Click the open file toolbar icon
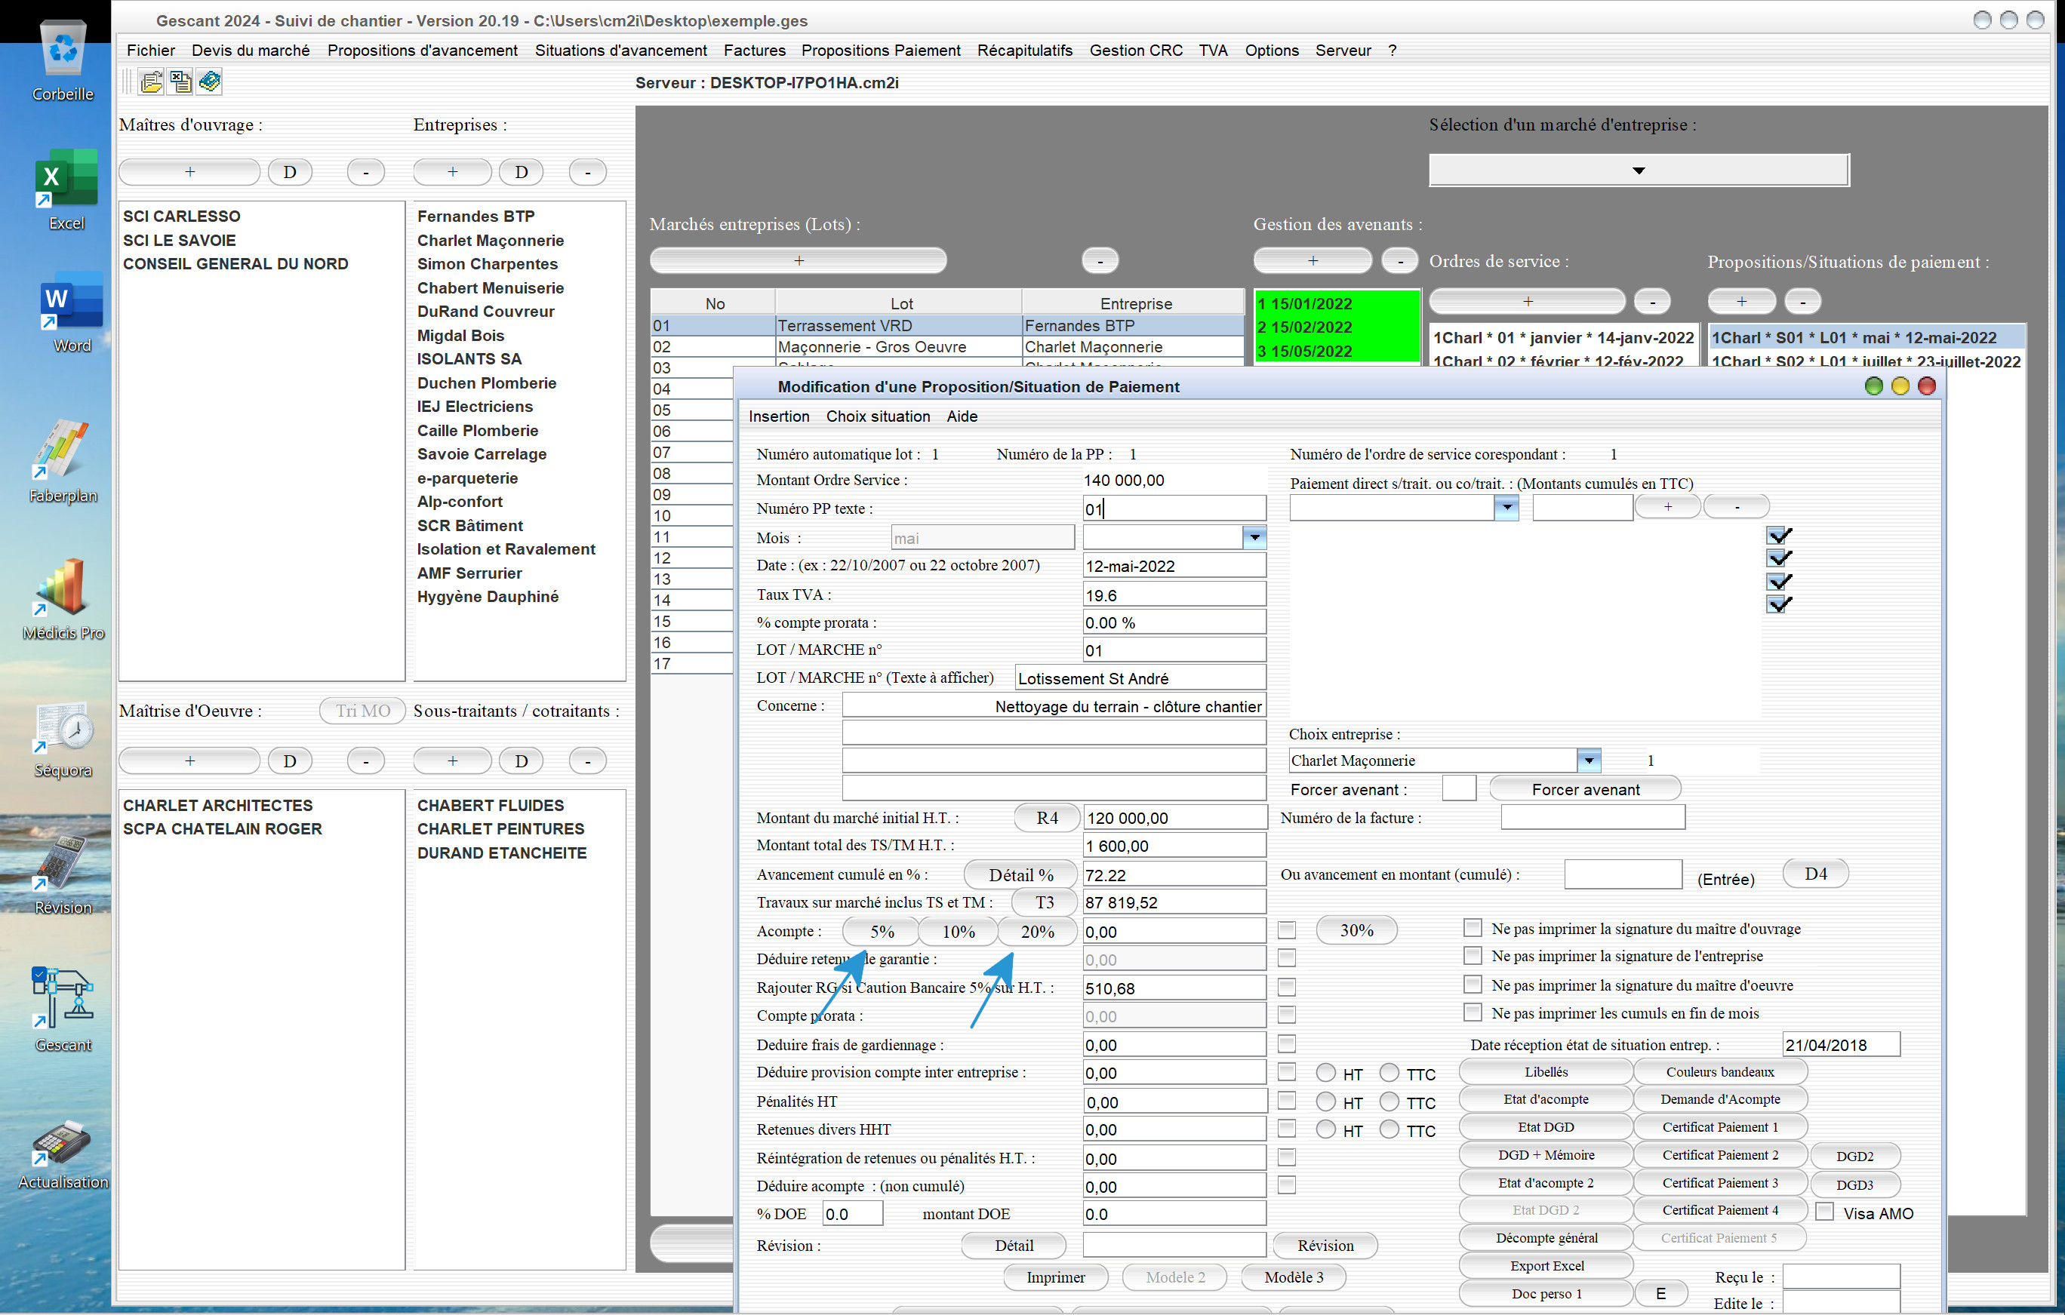The width and height of the screenshot is (2065, 1315). click(152, 81)
